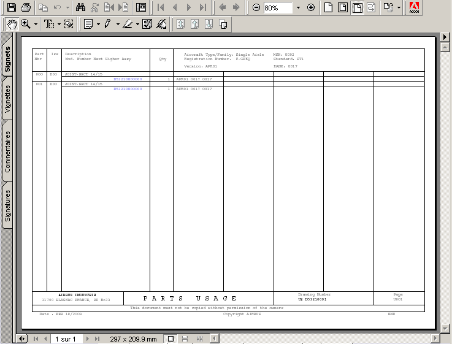Screen dimensions: 452x344
Task: Go to first page in the status bar
Action: 36,339
